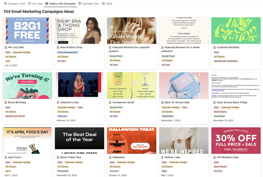The image size is (263, 177).
Task: Click the Table view grid icon
Action: (103, 3)
